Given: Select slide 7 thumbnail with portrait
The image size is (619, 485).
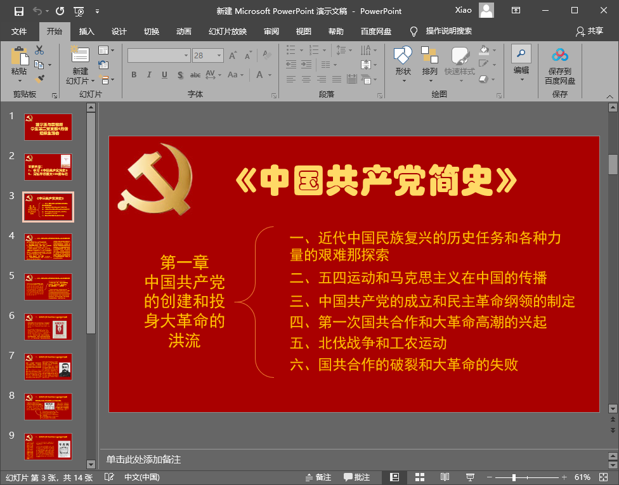Looking at the screenshot, I should click(x=48, y=366).
